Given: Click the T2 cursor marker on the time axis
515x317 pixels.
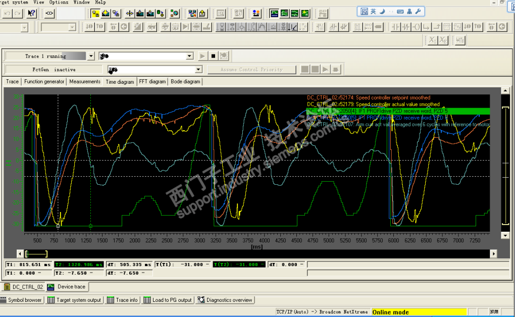Looking at the screenshot, I should click(90, 226).
